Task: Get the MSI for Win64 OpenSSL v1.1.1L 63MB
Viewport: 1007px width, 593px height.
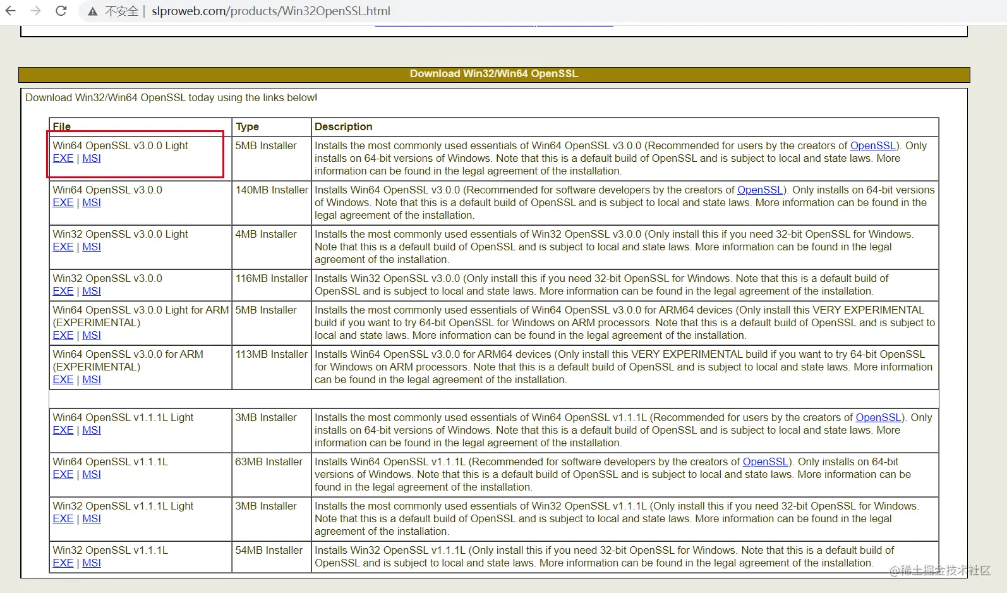Action: click(x=92, y=474)
